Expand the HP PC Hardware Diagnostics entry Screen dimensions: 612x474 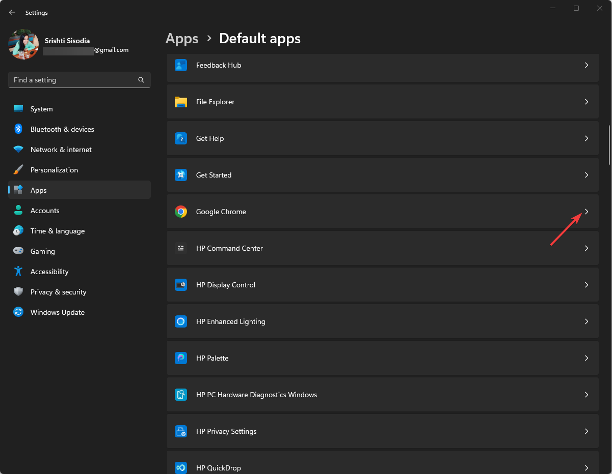pyautogui.click(x=586, y=394)
